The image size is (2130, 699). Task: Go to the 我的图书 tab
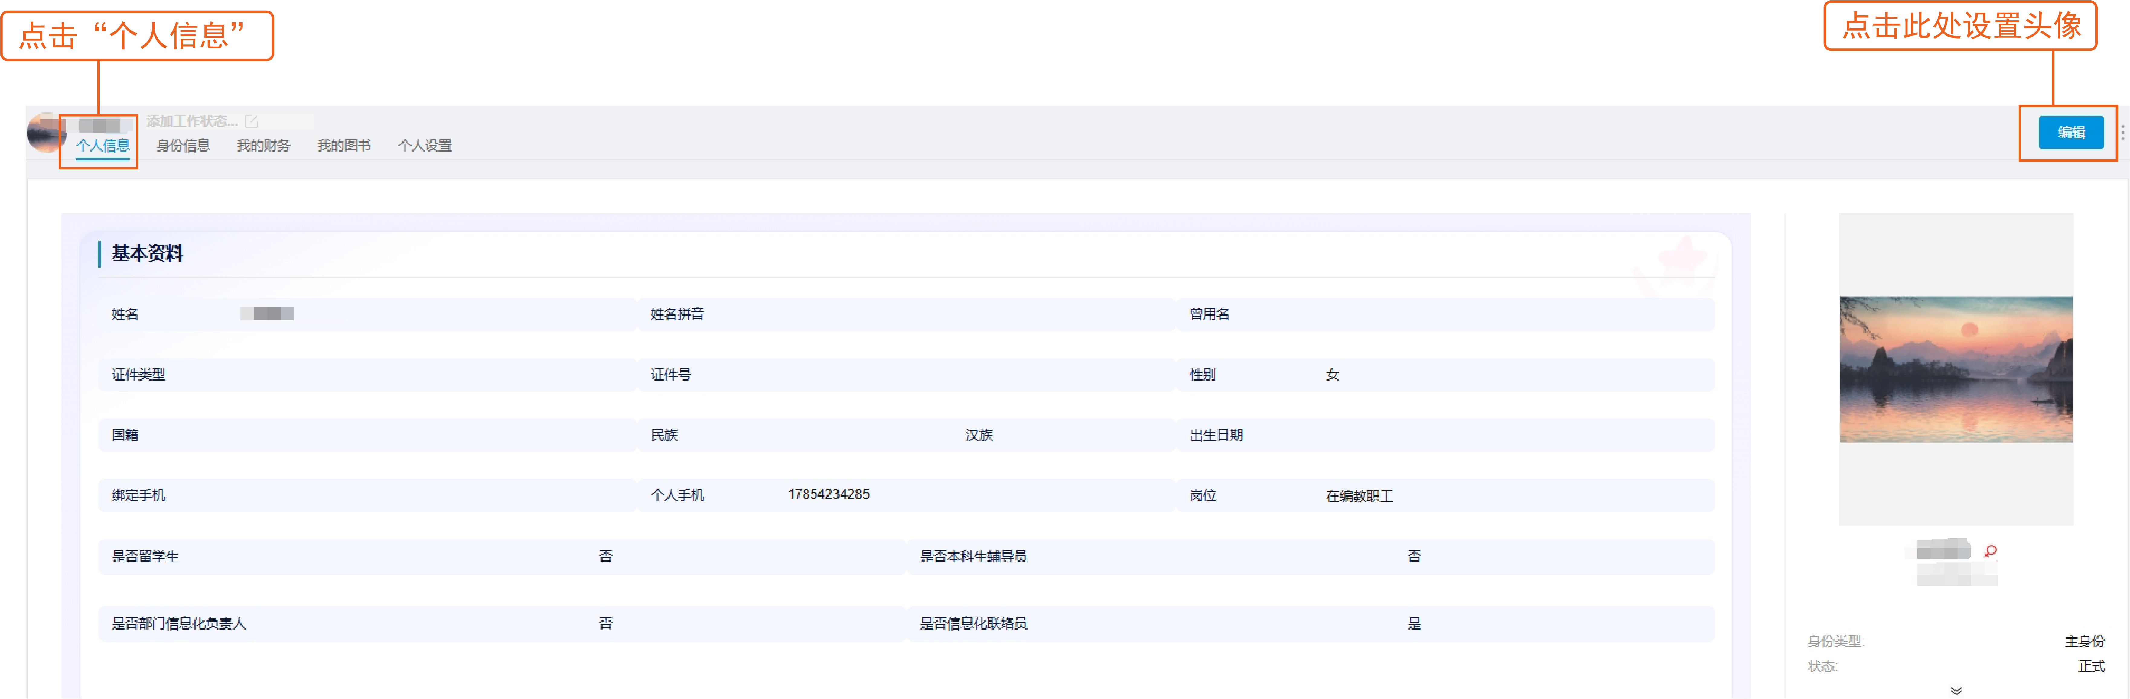[x=344, y=145]
